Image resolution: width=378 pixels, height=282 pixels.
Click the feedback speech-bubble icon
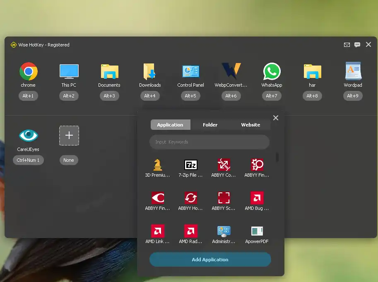357,45
